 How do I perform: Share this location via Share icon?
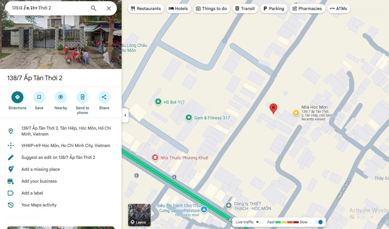pos(104,97)
